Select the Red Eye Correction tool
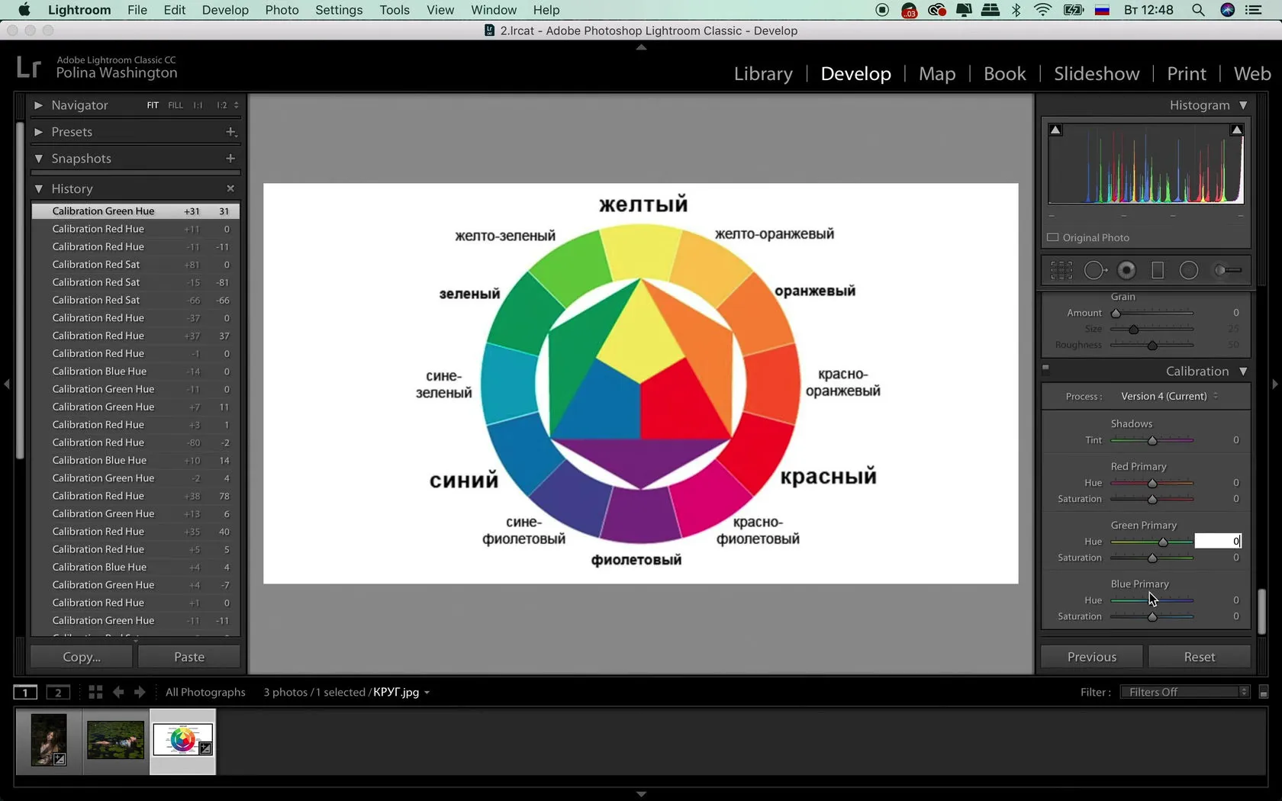This screenshot has height=801, width=1282. (1126, 270)
